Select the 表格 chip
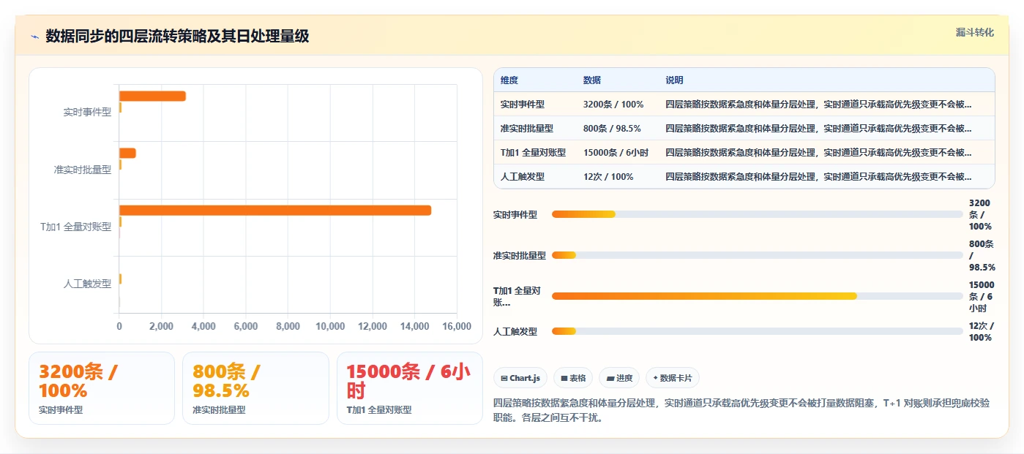 pos(573,378)
